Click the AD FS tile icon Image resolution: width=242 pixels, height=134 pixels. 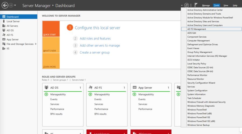(x=90, y=88)
